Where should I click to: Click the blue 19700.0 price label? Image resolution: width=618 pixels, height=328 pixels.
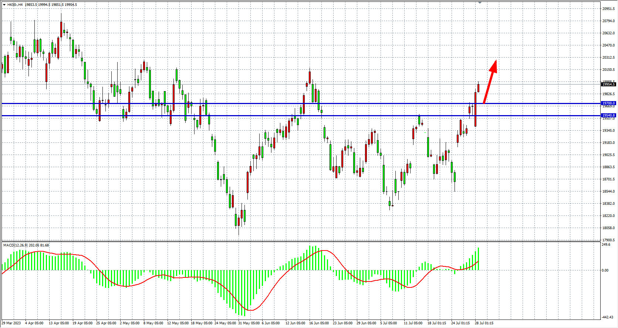(608, 103)
